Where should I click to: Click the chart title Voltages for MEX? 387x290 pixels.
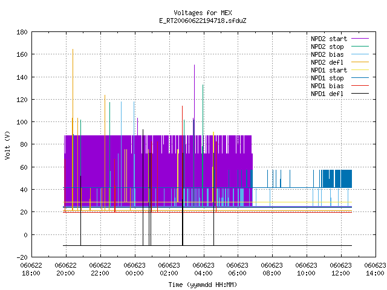[203, 13]
